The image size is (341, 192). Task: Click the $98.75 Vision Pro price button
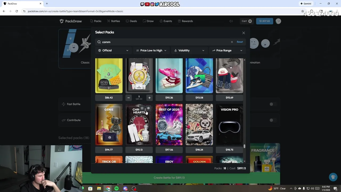point(229,150)
